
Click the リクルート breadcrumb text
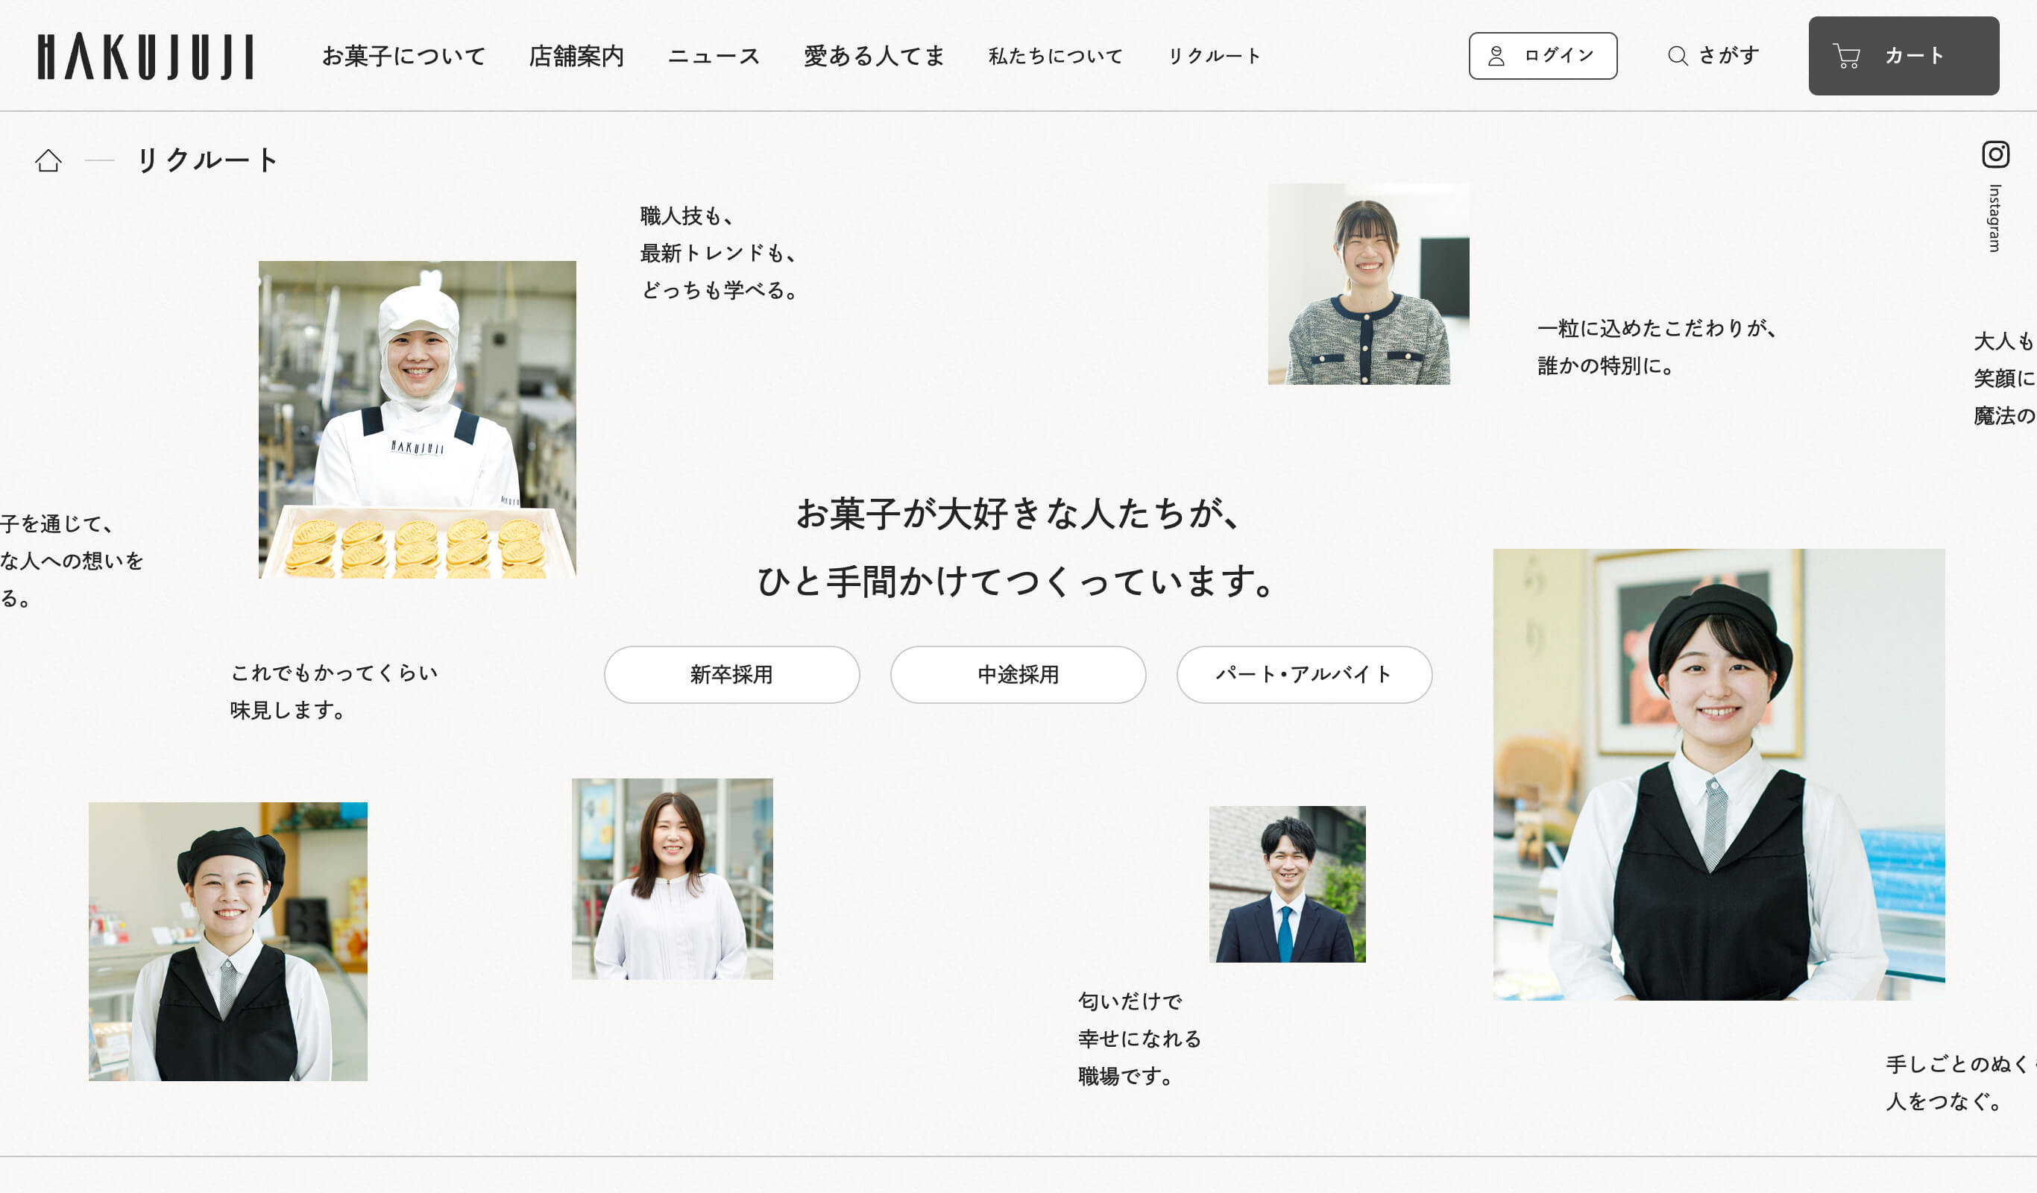[208, 160]
